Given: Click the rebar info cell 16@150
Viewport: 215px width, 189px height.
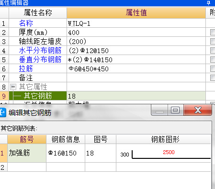Looking at the screenshot, I should point(66,153).
